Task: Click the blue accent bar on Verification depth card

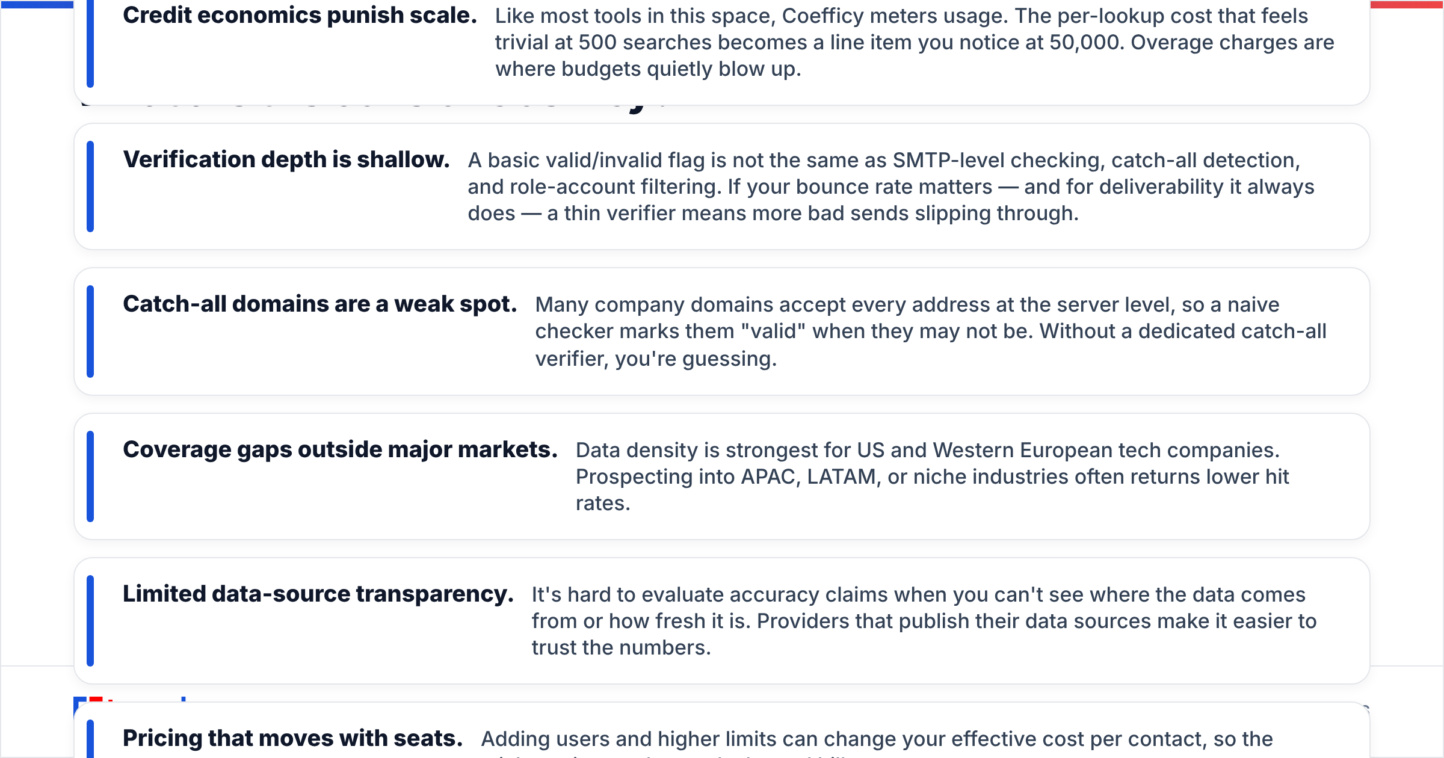Action: [90, 186]
